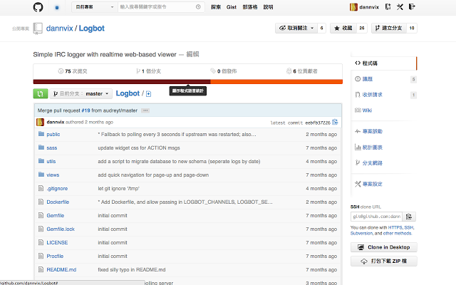Click the utils folder icon
This screenshot has width=456, height=285.
41,161
